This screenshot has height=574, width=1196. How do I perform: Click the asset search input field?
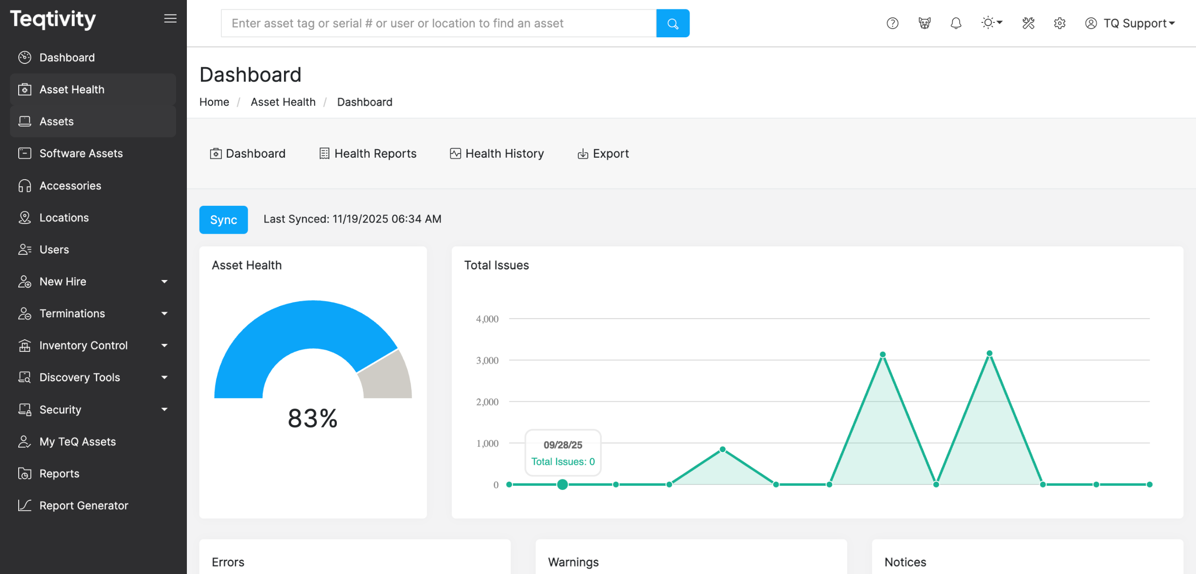click(438, 23)
